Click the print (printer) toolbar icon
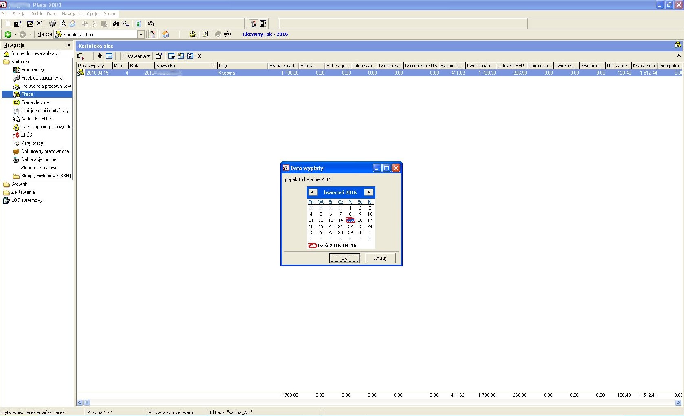 pos(53,24)
